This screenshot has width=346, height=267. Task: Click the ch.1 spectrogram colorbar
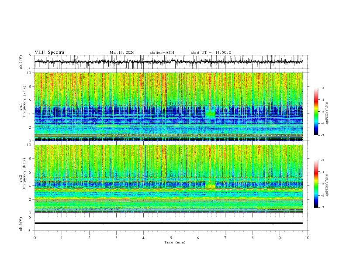click(x=316, y=112)
